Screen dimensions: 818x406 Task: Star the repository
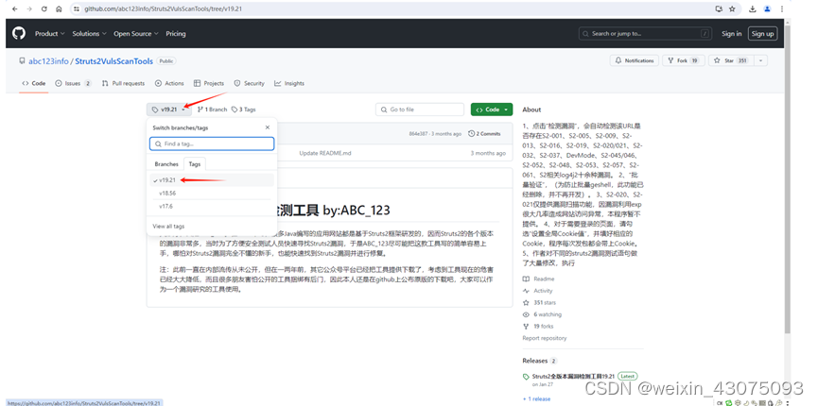pos(731,60)
